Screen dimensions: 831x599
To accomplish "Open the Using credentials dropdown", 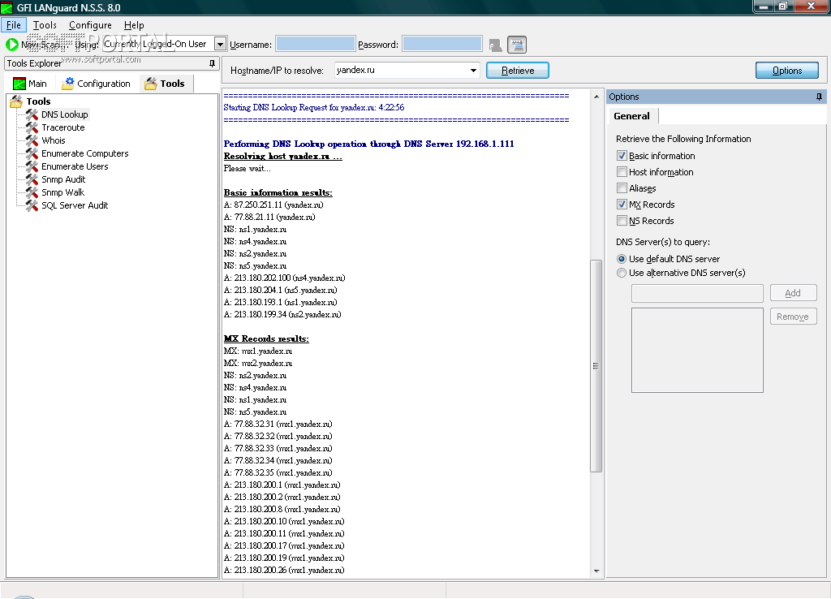I will (x=221, y=44).
